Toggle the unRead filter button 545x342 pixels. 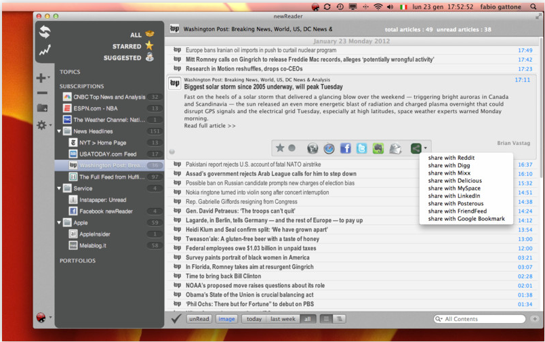point(199,319)
